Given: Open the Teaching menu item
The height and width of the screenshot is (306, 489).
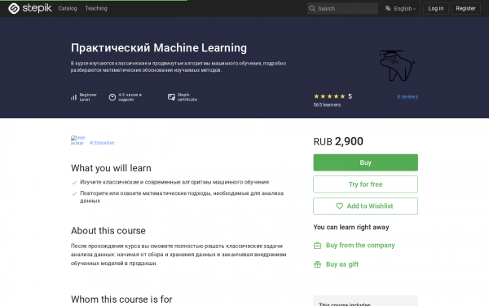Looking at the screenshot, I should [x=96, y=8].
